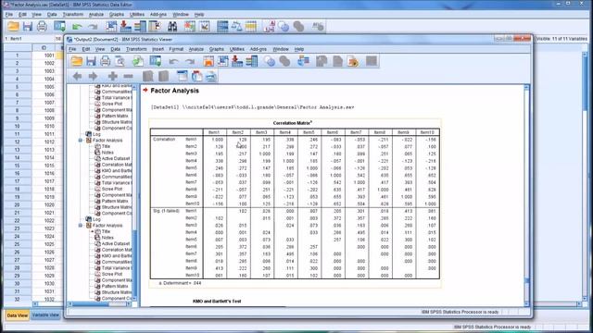This screenshot has width=593, height=333.
Task: Switch to Data View tab
Action: pyautogui.click(x=18, y=315)
